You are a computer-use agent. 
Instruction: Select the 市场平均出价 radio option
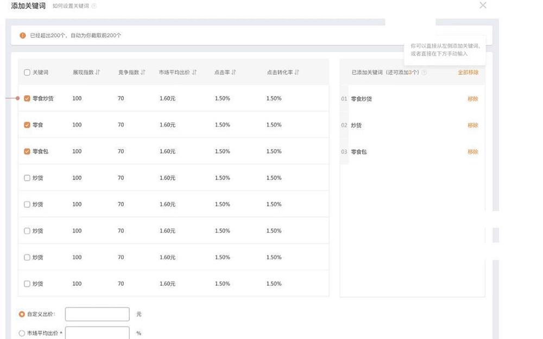coord(22,334)
